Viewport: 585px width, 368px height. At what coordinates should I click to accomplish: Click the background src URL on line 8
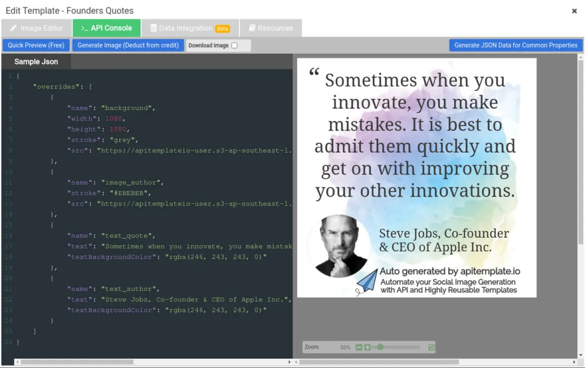195,151
